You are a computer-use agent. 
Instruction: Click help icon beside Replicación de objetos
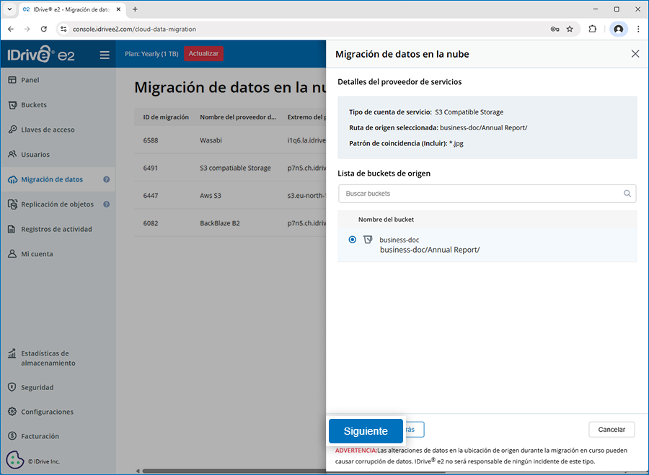pos(106,204)
